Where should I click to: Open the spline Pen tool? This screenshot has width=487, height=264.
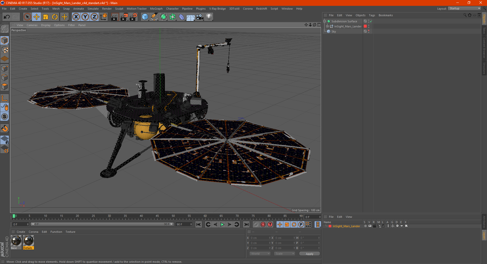pos(154,17)
